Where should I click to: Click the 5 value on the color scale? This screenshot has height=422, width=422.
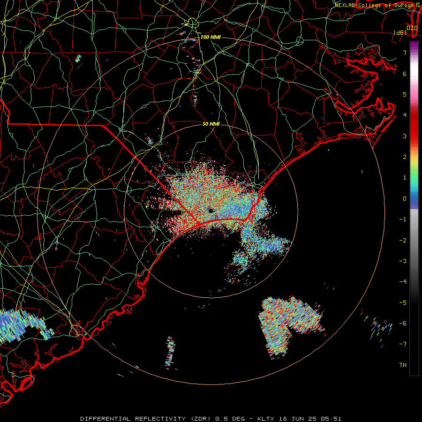pos(405,94)
